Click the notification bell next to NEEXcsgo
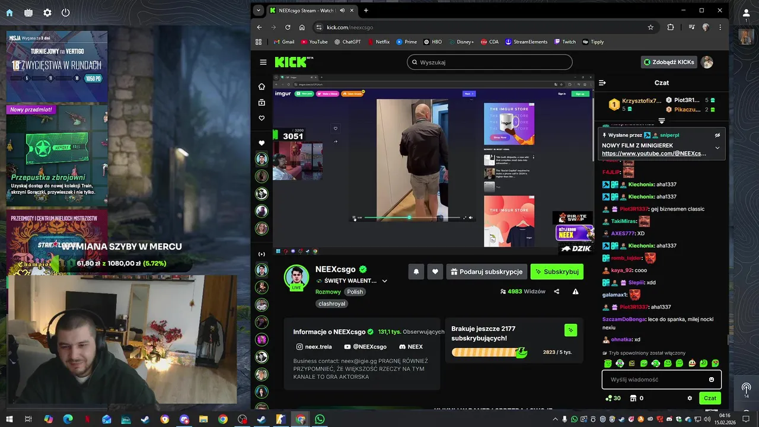Image resolution: width=759 pixels, height=427 pixels. [x=416, y=272]
